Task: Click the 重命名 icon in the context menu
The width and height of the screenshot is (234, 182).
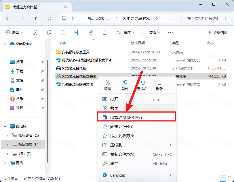Action: [x=142, y=82]
